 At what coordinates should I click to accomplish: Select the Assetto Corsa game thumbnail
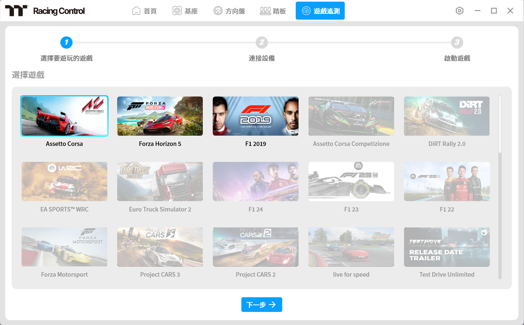click(x=64, y=116)
